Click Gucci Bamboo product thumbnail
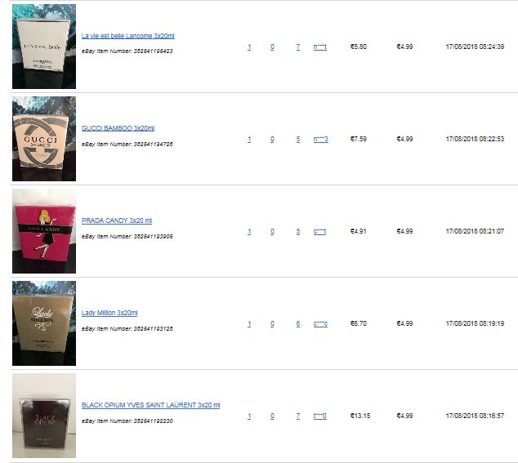 tap(44, 139)
